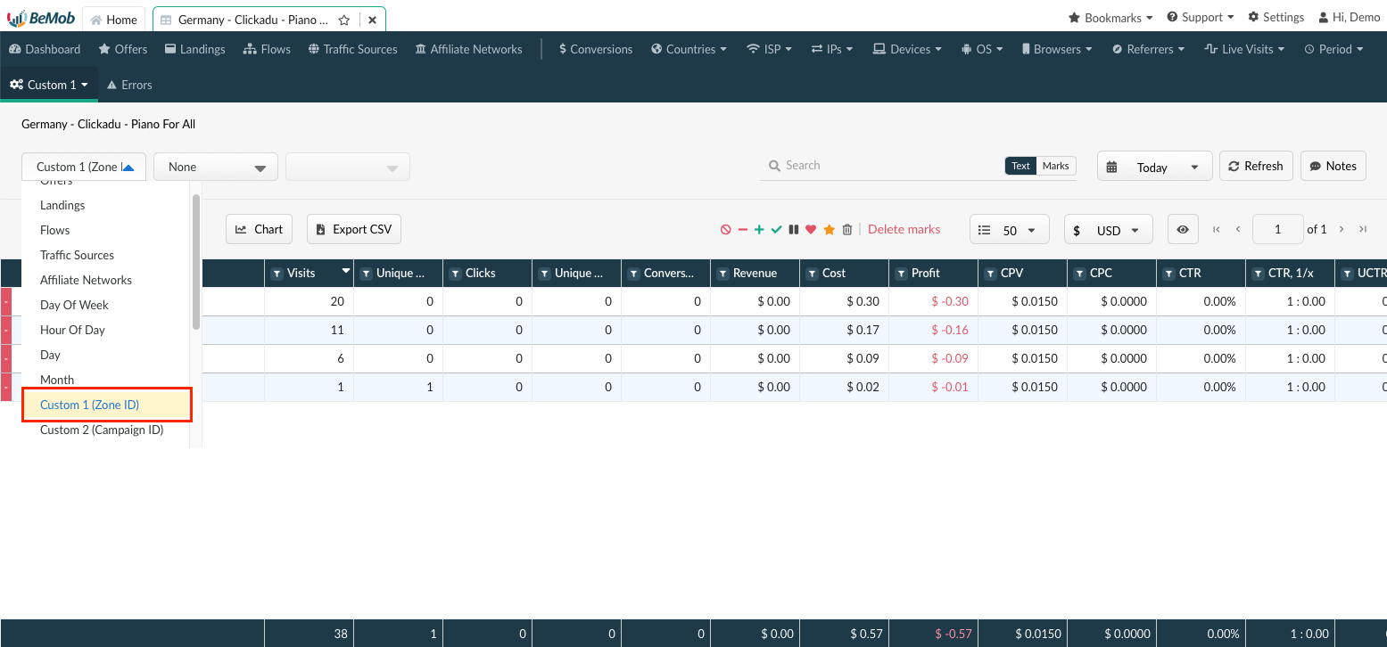Open the first grouping dropdown Custom 1 (Zone ID)

[84, 167]
